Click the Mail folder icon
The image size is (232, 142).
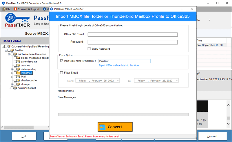pos(18,77)
